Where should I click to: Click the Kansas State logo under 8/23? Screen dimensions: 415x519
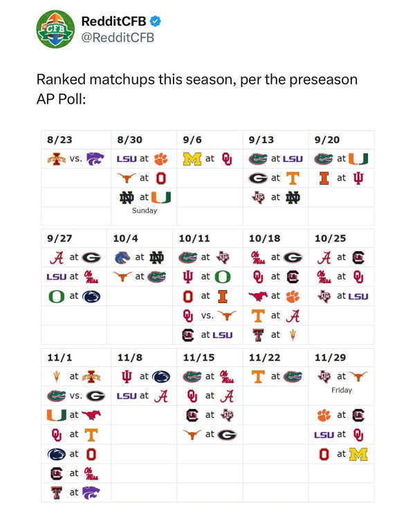95,158
